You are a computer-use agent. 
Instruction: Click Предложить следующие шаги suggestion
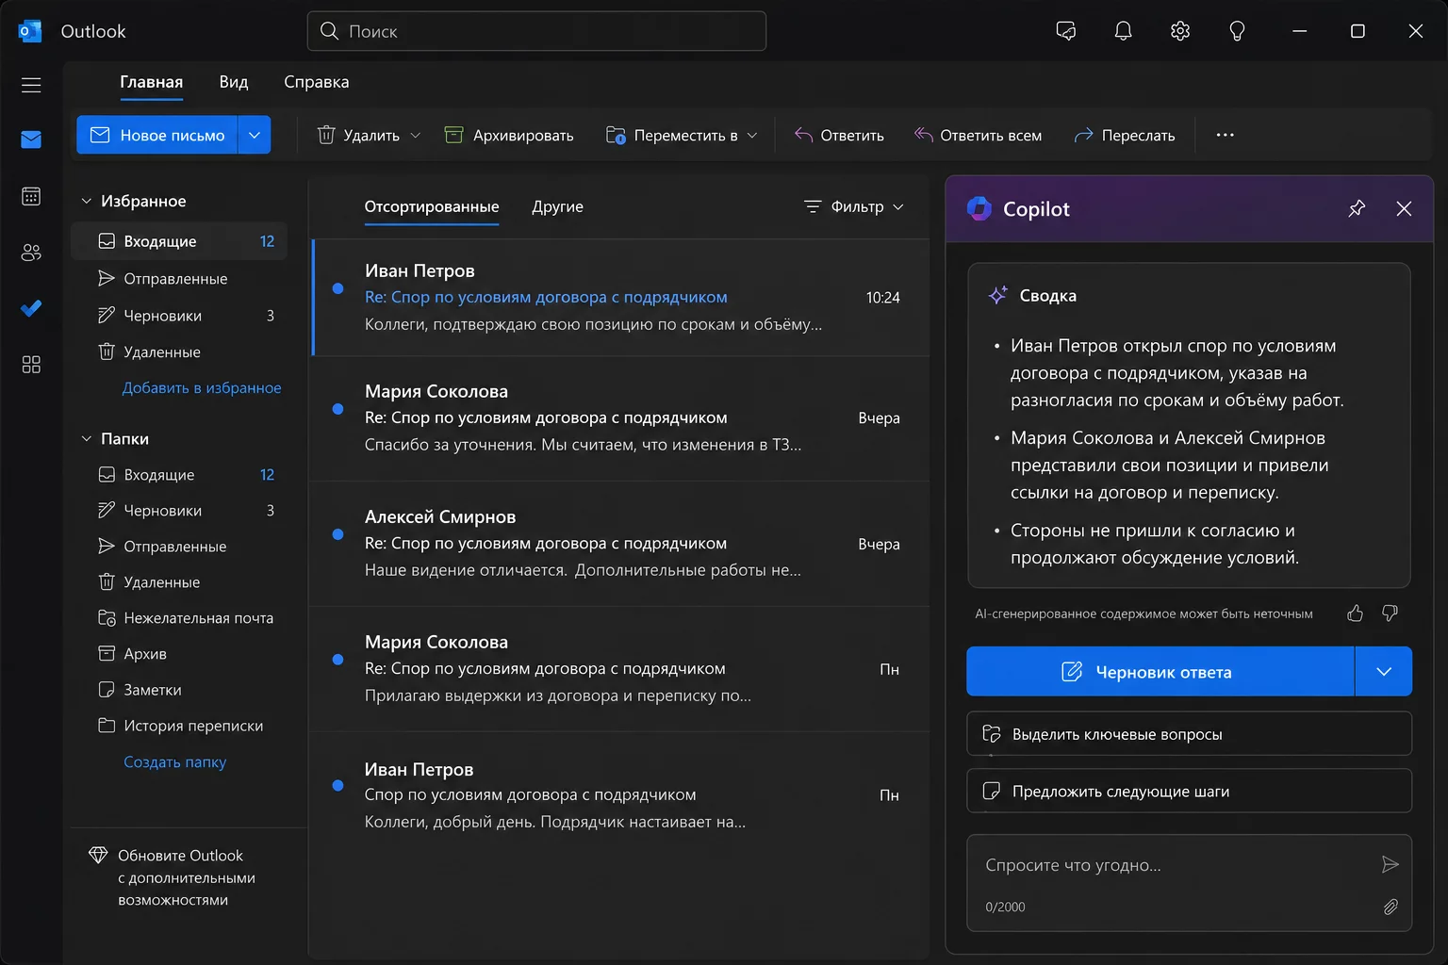coord(1189,791)
